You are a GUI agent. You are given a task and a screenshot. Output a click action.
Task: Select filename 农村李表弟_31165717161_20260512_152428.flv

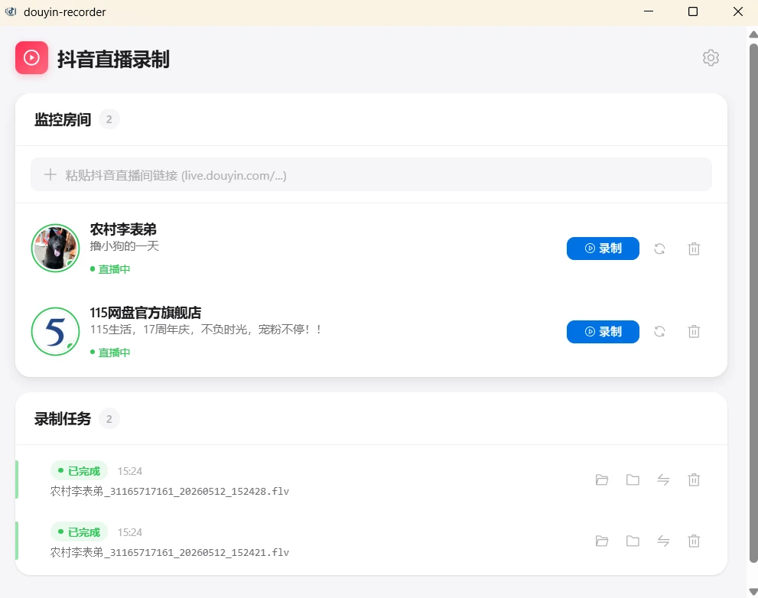[x=170, y=491]
